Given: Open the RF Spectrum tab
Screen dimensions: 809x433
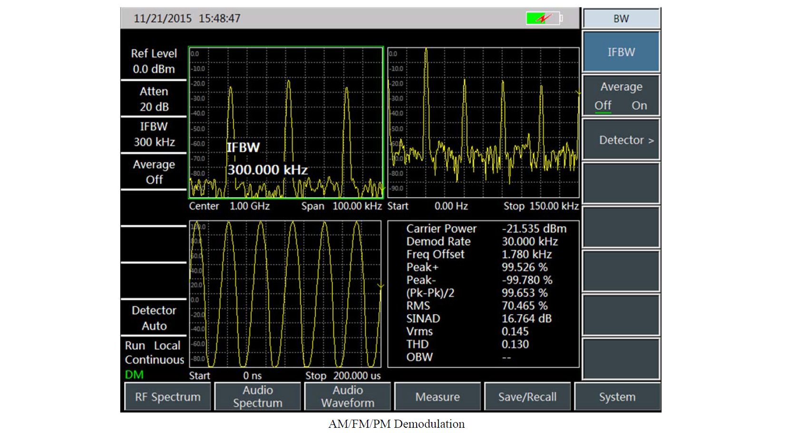Looking at the screenshot, I should 167,397.
